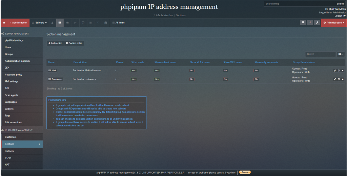The image size is (347, 176).
Task: Open Mail settings in the sidebar
Action: [22, 82]
